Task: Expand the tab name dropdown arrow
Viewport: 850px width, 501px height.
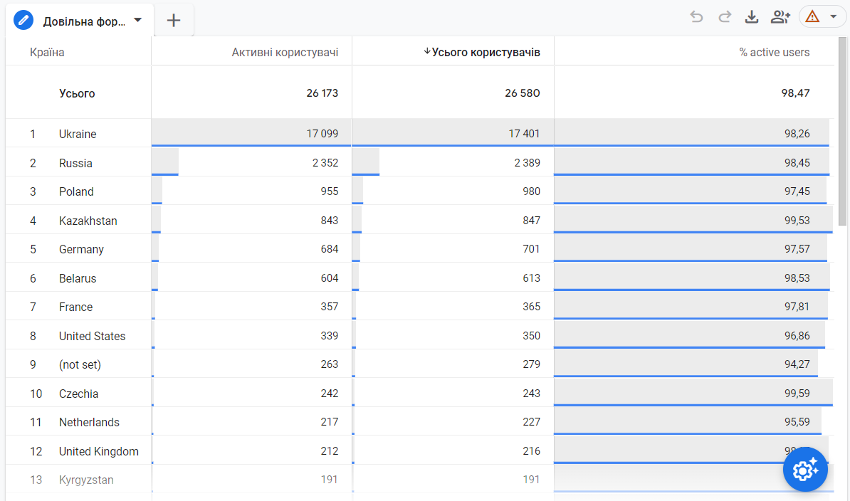Action: (x=138, y=20)
